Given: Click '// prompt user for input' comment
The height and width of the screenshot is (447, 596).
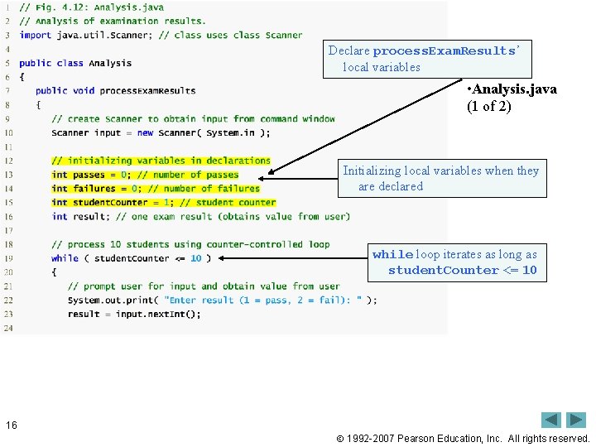Looking at the screenshot, I should 204,286.
